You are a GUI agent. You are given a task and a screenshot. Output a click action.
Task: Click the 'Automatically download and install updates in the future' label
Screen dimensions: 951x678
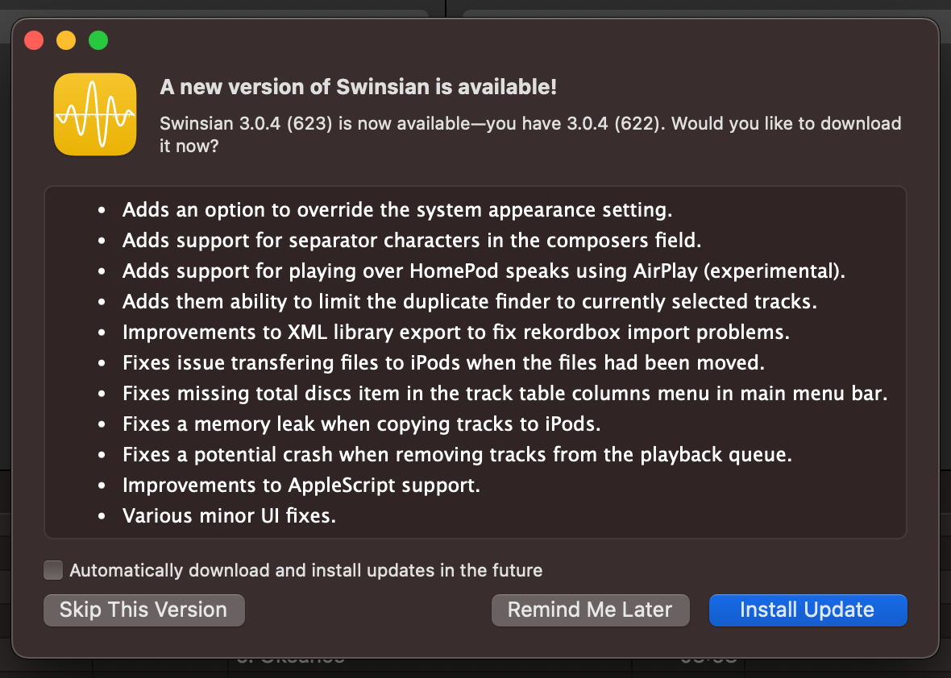click(305, 570)
